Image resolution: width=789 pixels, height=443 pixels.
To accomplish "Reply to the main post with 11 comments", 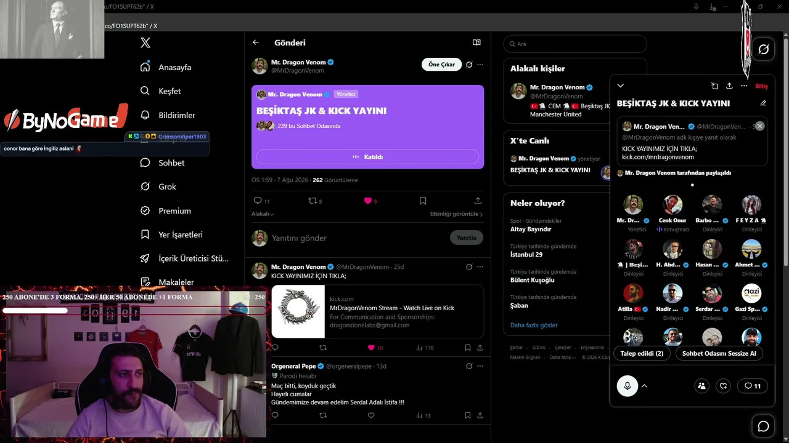I will click(261, 201).
